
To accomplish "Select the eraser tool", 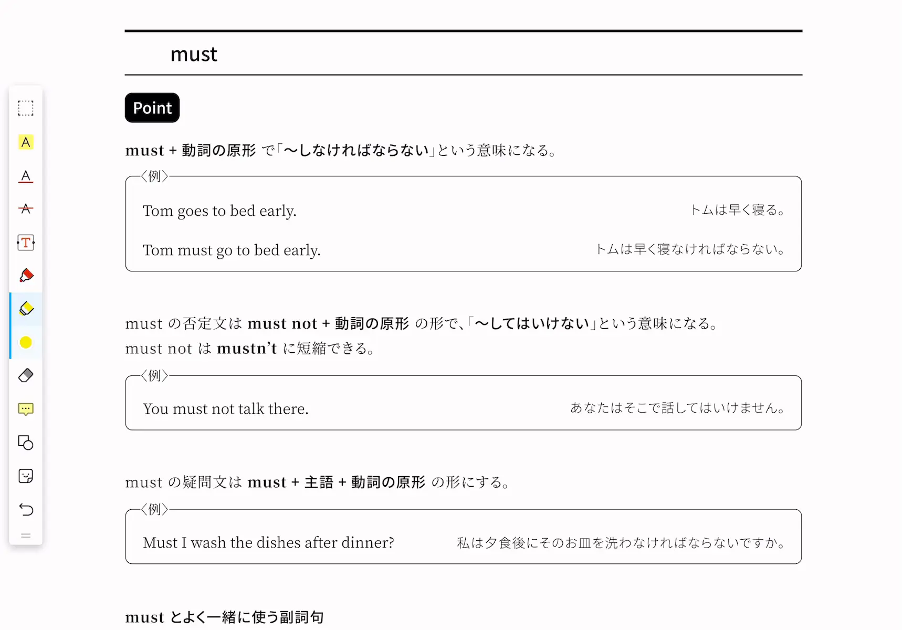I will [26, 375].
